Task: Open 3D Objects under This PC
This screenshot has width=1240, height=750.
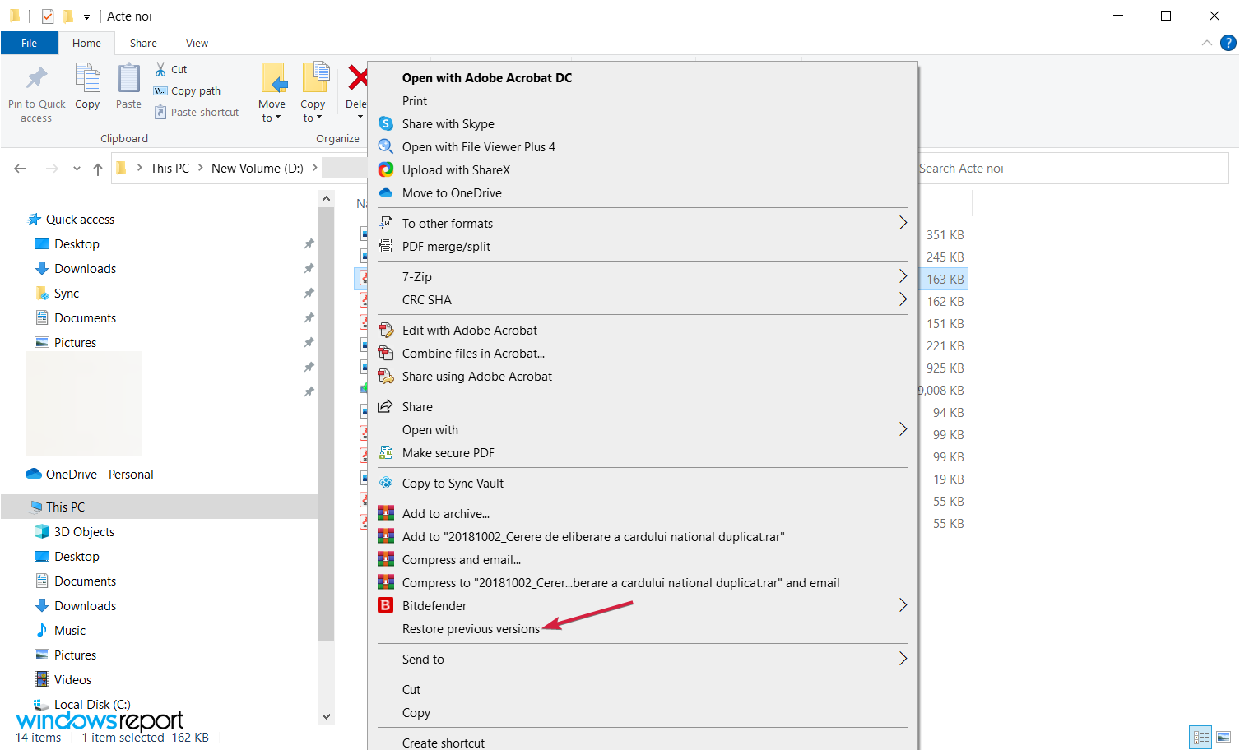Action: point(84,532)
